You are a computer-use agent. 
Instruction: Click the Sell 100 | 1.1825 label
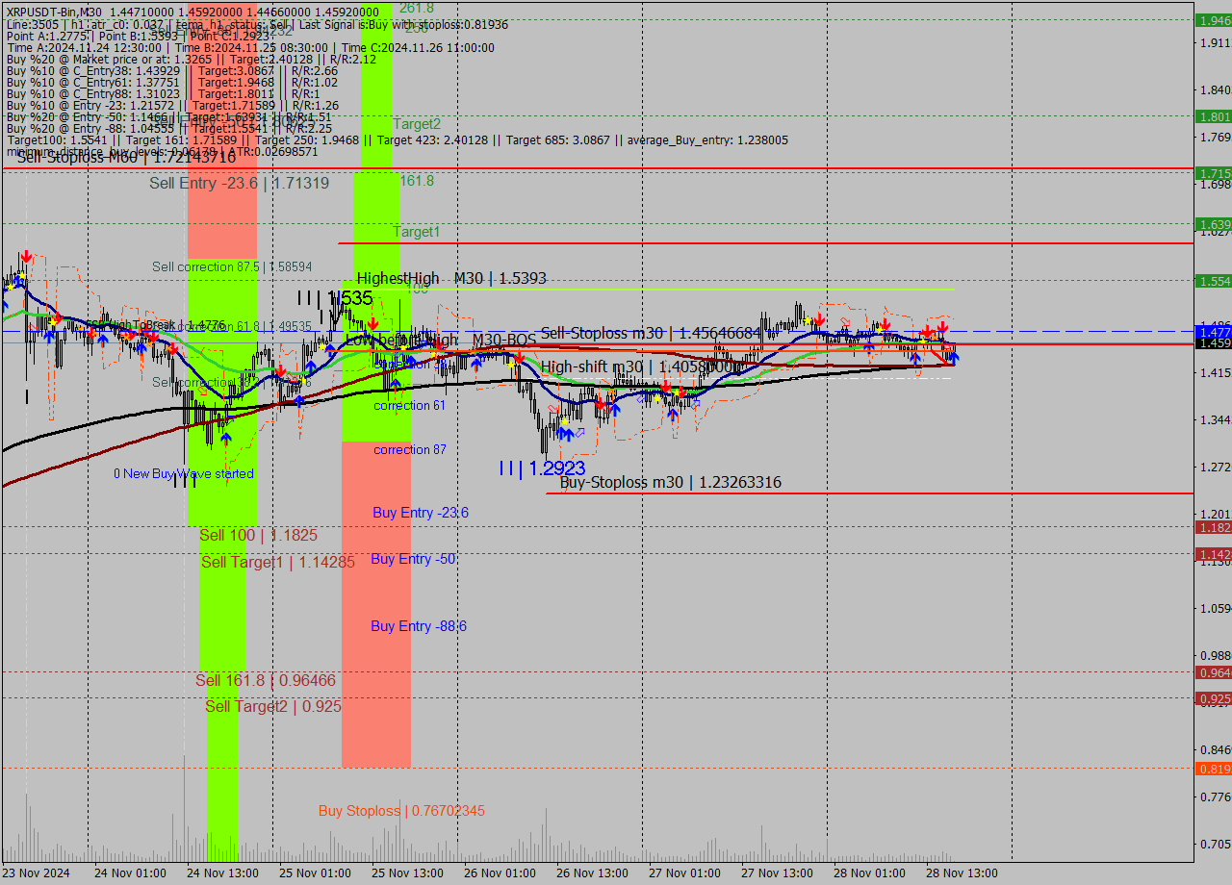[x=258, y=535]
